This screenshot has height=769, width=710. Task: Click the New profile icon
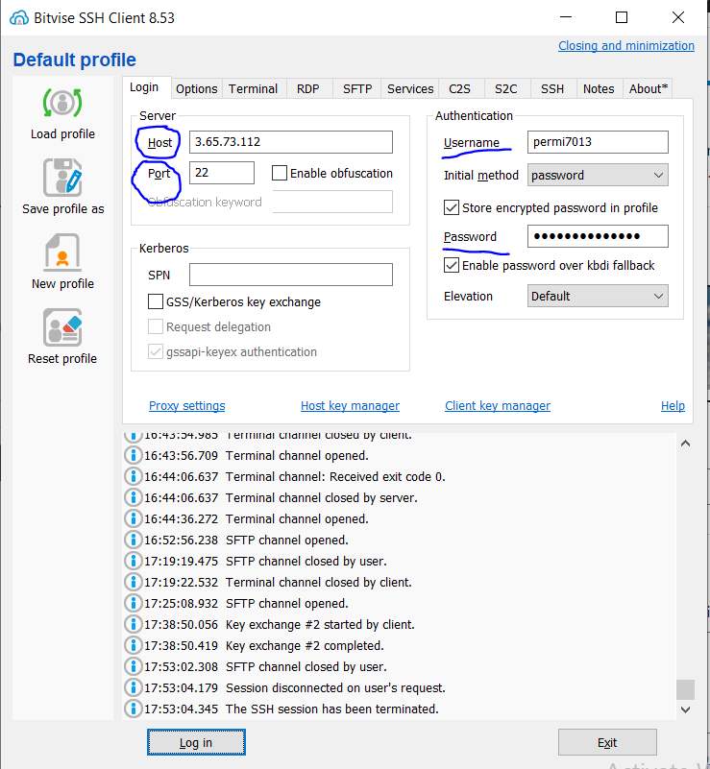click(x=62, y=252)
